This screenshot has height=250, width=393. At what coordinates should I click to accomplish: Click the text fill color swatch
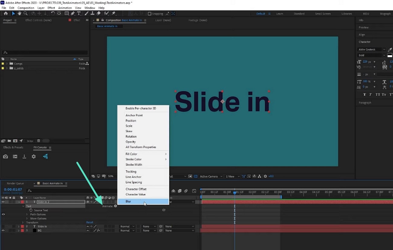[390, 55]
